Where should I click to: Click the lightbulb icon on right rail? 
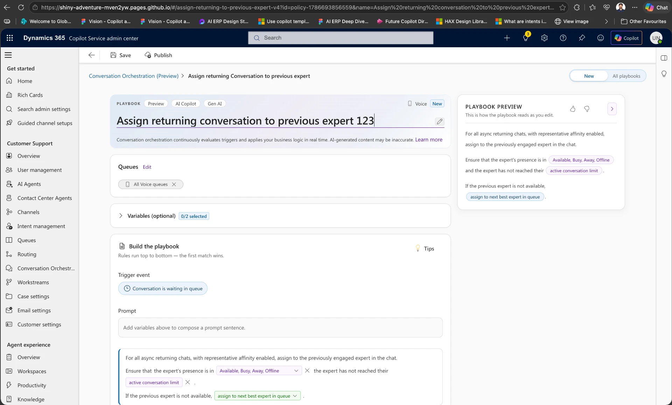point(664,74)
